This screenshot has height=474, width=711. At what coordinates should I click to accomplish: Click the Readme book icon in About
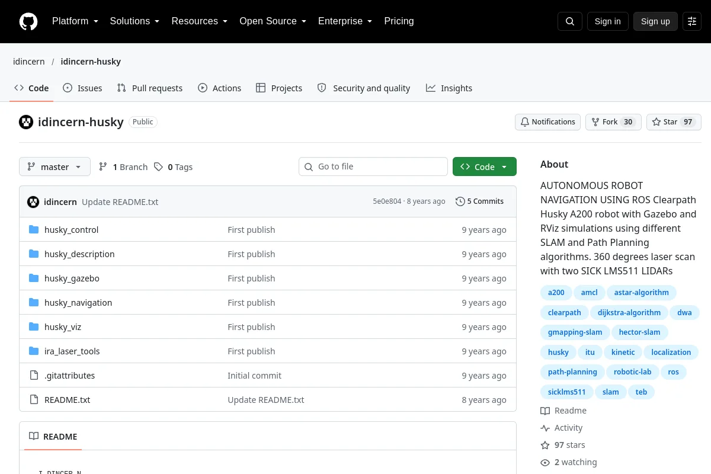(x=545, y=411)
